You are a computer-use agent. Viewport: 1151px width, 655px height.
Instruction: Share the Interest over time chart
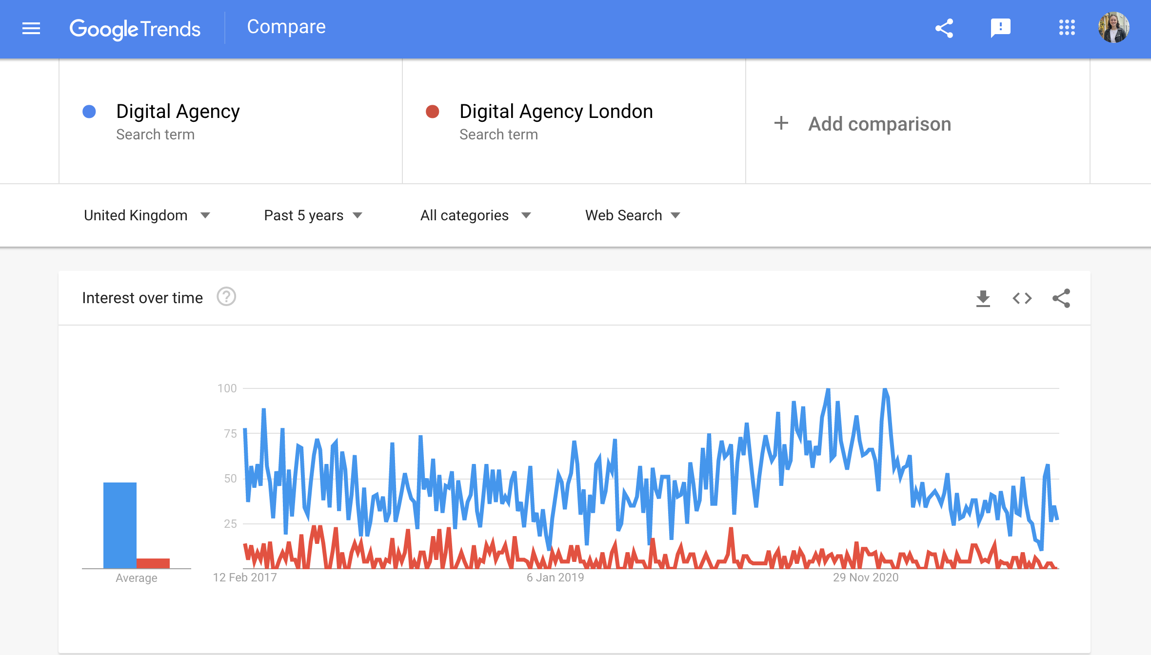pos(1061,298)
